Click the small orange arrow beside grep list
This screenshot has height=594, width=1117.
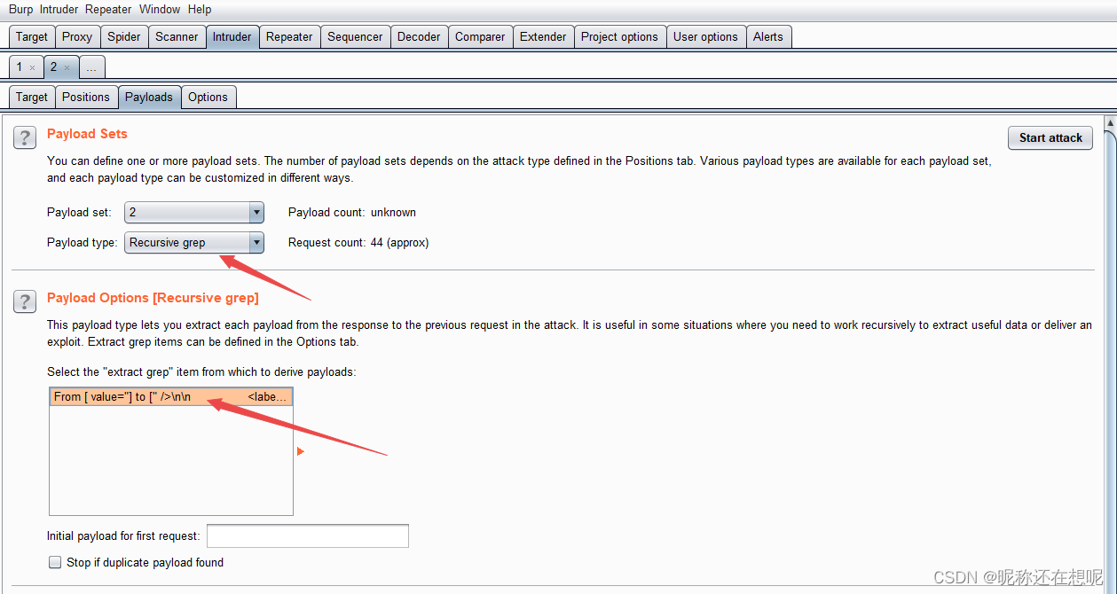pyautogui.click(x=301, y=452)
